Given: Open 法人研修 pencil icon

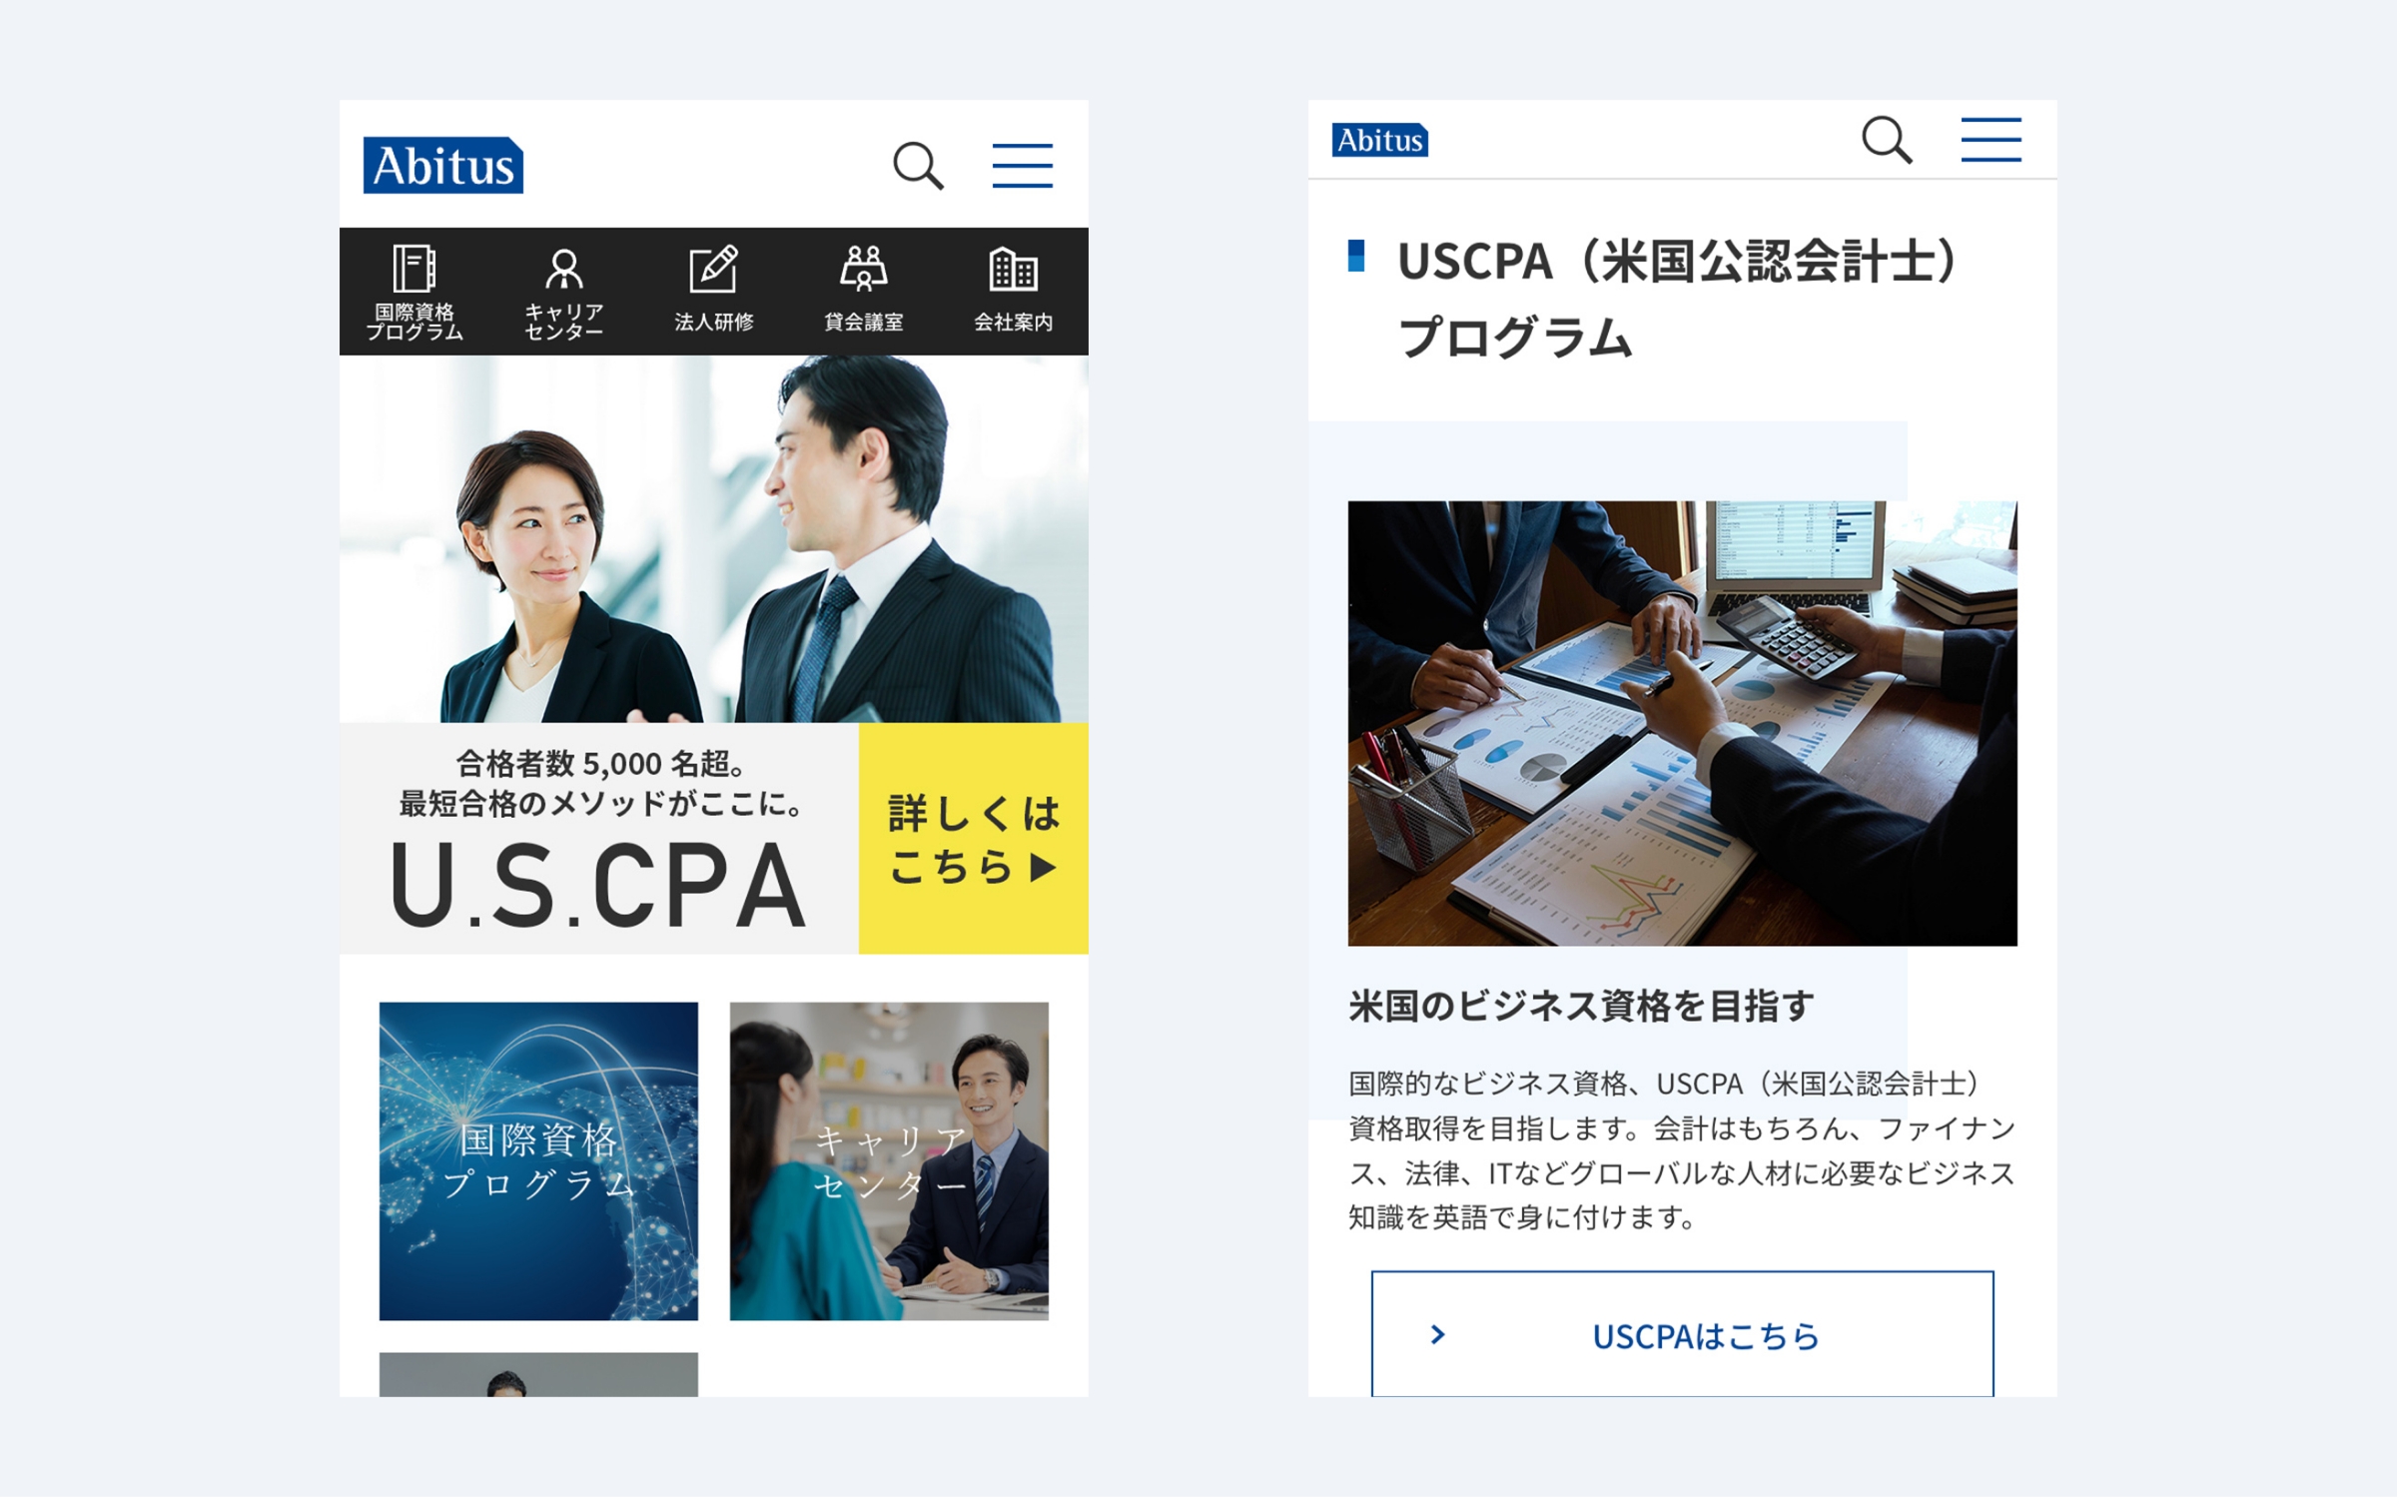Looking at the screenshot, I should 714,269.
